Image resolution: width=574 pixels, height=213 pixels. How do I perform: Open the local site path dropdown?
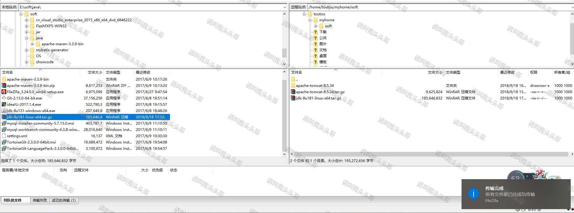click(x=285, y=7)
